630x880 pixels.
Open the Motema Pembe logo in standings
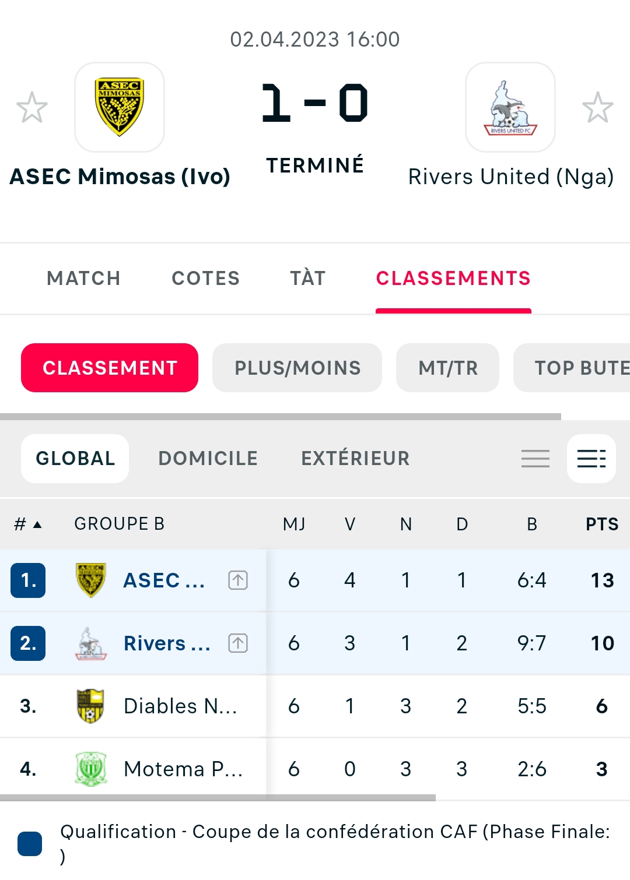(90, 769)
